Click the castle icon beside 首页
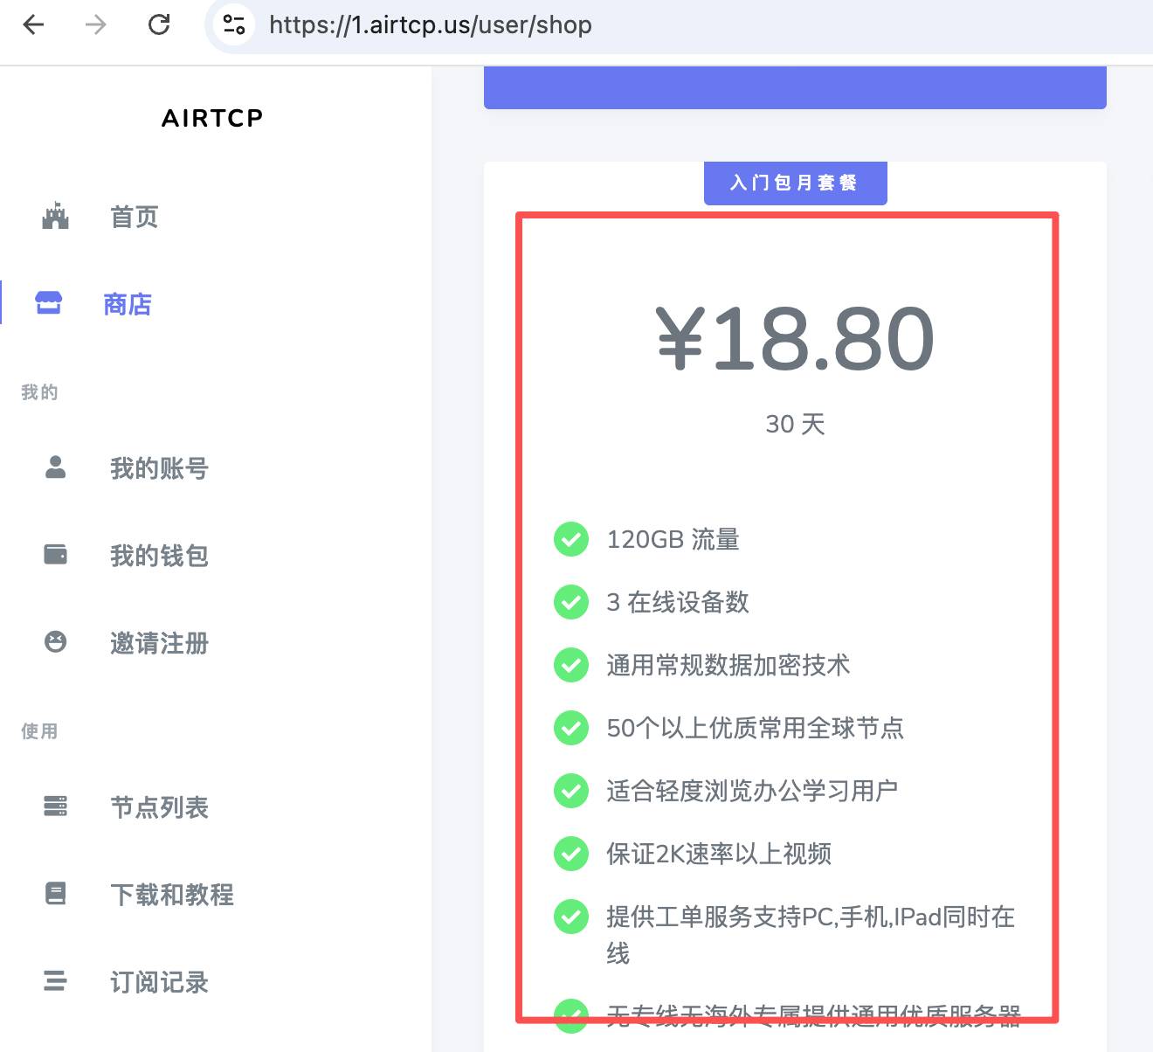 55,216
